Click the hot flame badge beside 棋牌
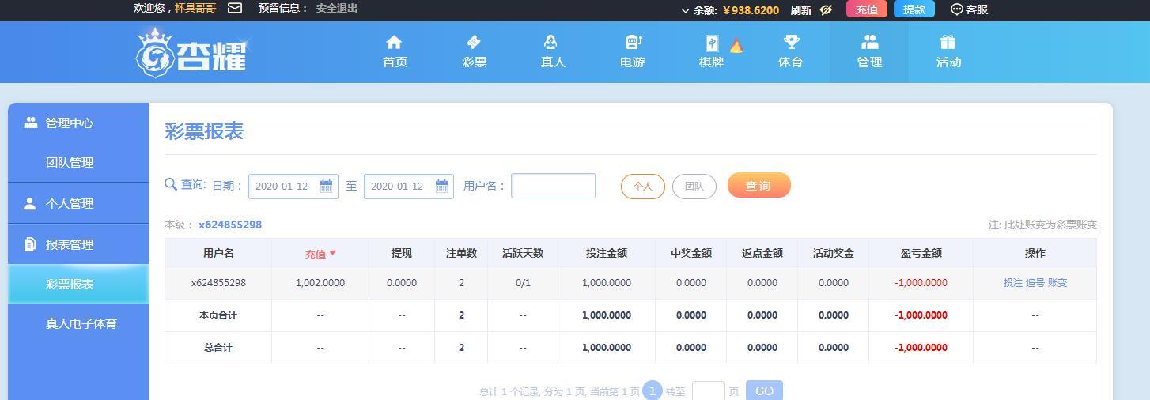The image size is (1150, 400). click(x=736, y=45)
